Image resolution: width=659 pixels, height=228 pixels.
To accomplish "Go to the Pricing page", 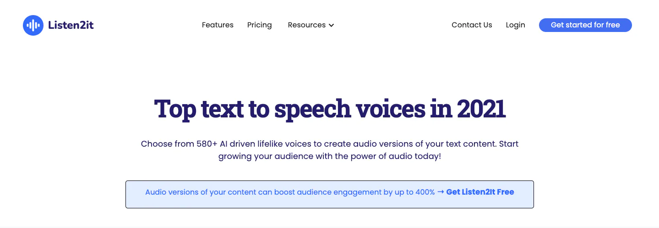I will tap(259, 25).
